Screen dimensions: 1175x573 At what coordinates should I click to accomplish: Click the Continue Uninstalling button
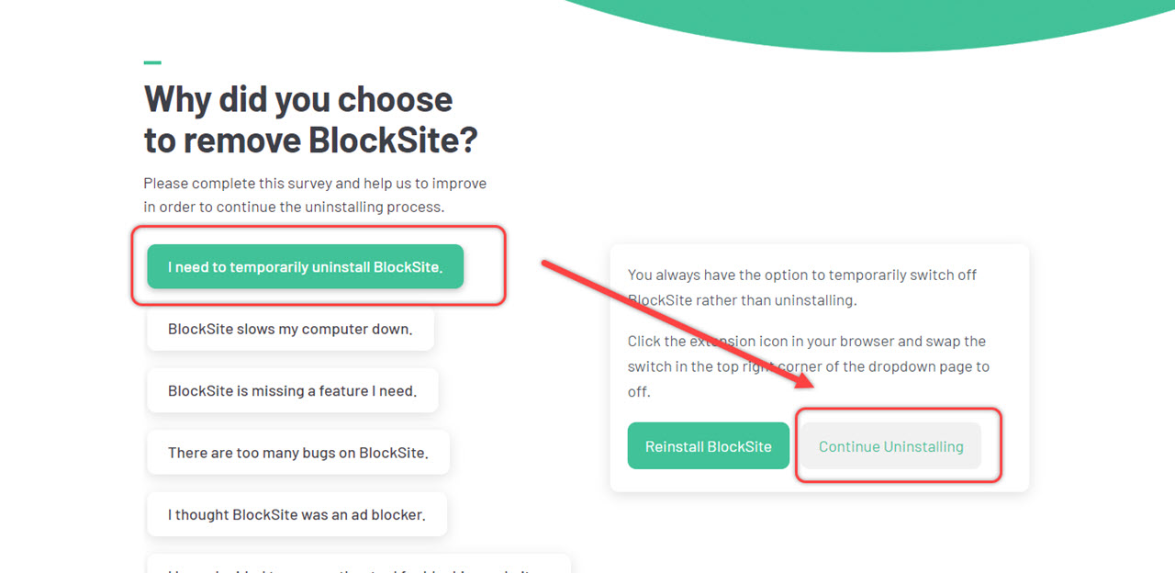pyautogui.click(x=890, y=446)
